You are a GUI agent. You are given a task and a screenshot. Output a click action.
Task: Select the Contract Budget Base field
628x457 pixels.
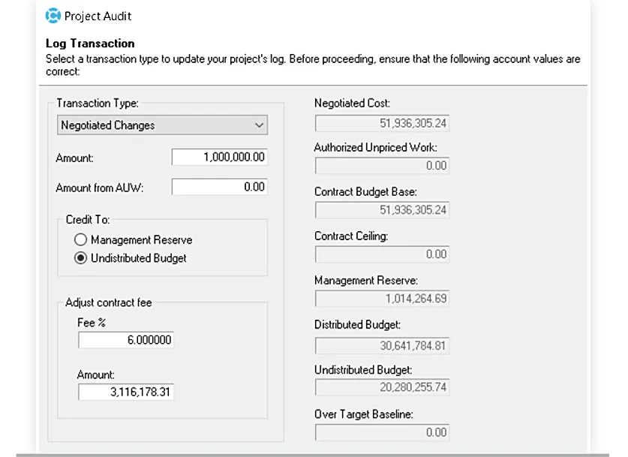(x=382, y=210)
